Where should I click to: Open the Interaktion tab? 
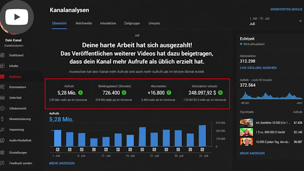coord(108,23)
